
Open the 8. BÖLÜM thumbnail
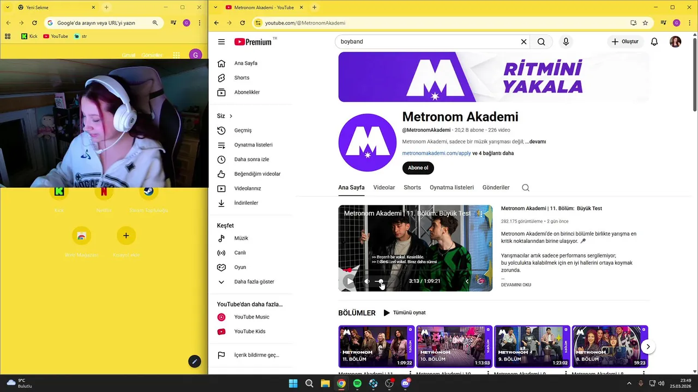[x=610, y=346]
